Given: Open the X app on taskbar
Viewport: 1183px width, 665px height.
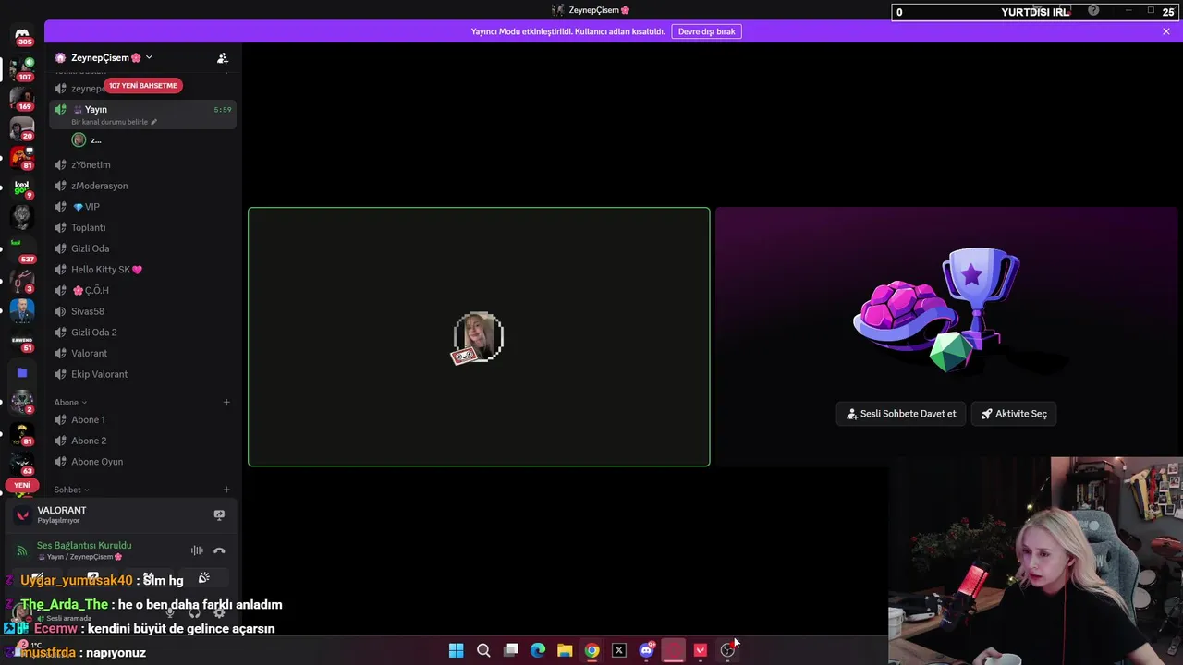Looking at the screenshot, I should click(x=619, y=650).
